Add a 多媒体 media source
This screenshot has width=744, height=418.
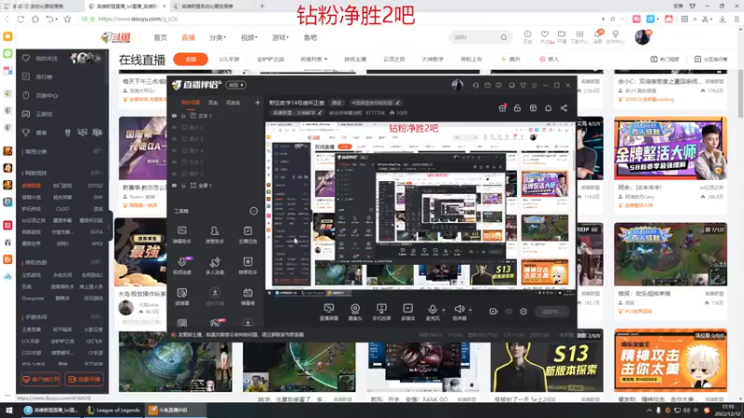click(x=407, y=312)
